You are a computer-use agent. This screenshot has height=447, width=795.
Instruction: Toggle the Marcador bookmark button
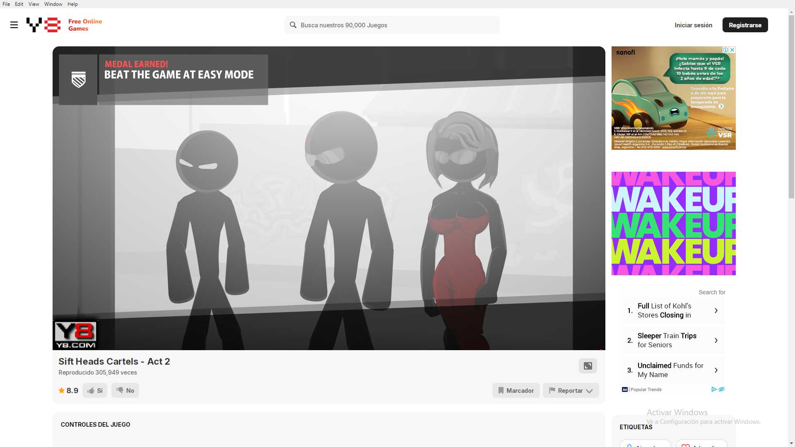(x=516, y=390)
